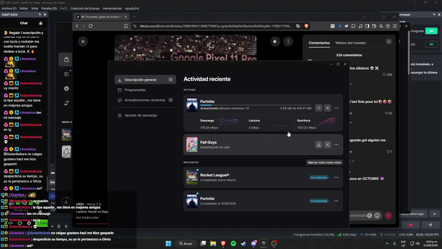
Task: Mute the TikTok video sound
Action: (275, 41)
